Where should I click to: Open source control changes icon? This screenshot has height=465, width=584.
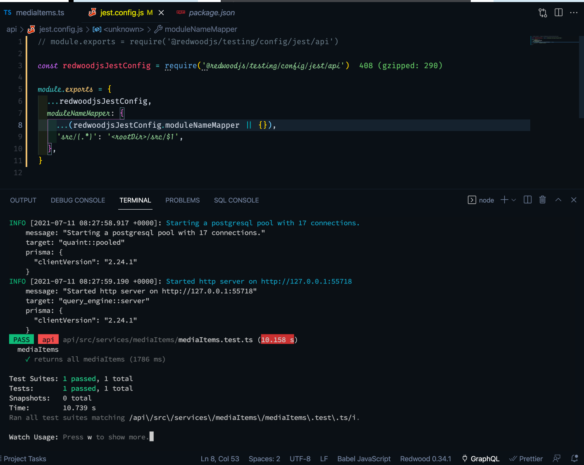543,13
